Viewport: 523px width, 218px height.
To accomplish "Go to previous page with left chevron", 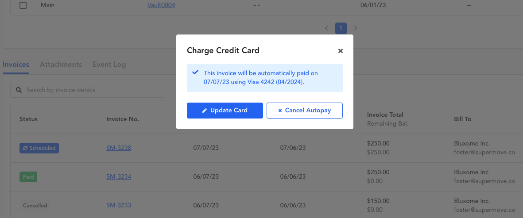I will [x=326, y=28].
